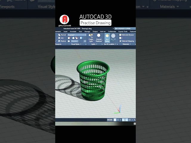Open the View ribbon tab
Screen dimensions: 191x143
(80, 32)
